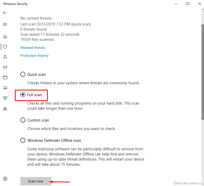This screenshot has height=186, width=204.
Task: Click the Quick scan description text
Action: [83, 83]
